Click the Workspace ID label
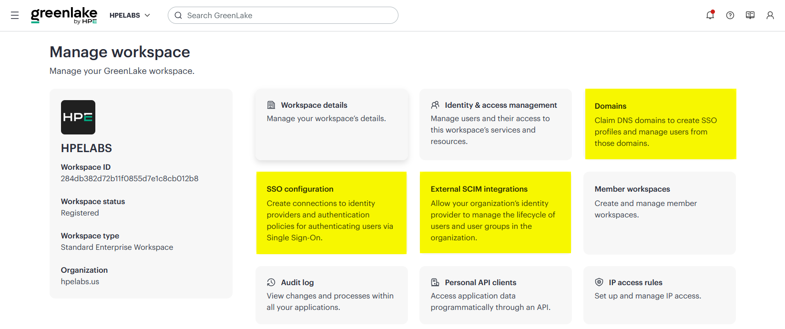This screenshot has height=329, width=785. tap(86, 167)
